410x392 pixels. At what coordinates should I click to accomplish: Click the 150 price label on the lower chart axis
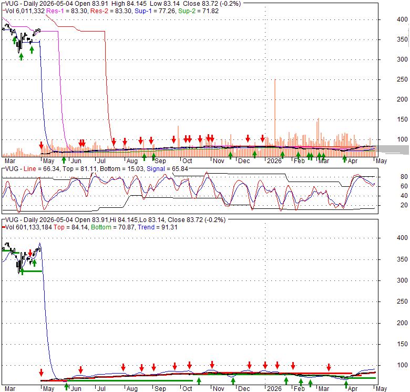(402, 344)
